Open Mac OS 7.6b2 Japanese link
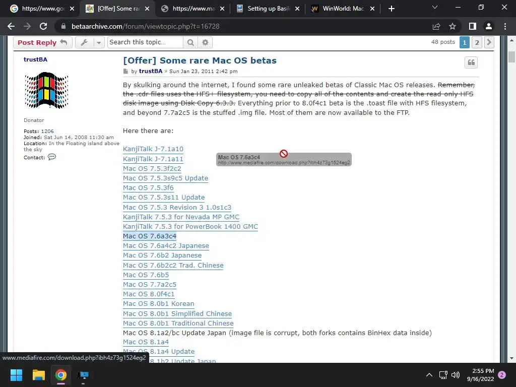The height and width of the screenshot is (387, 516). [x=162, y=255]
